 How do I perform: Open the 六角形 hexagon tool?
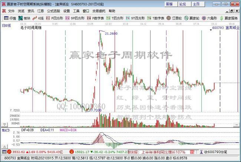pyautogui.click(x=209, y=18)
